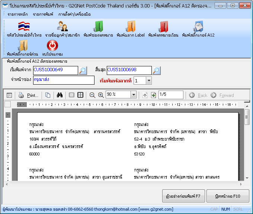This screenshot has height=214, width=253.
Task: Click ปิดหน้าจอ F10 button
Action: [x=228, y=196]
